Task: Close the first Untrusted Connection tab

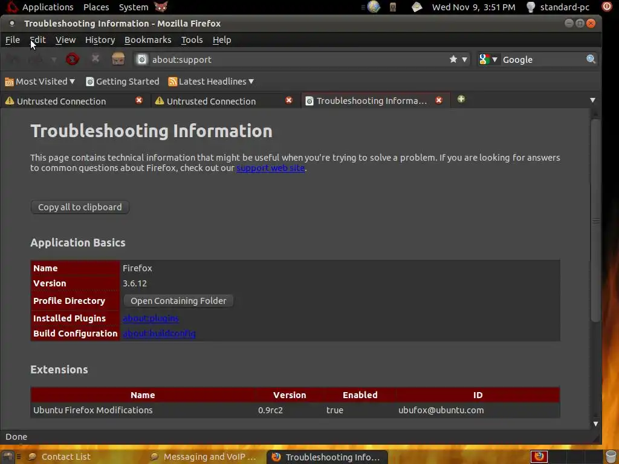Action: pyautogui.click(x=139, y=100)
